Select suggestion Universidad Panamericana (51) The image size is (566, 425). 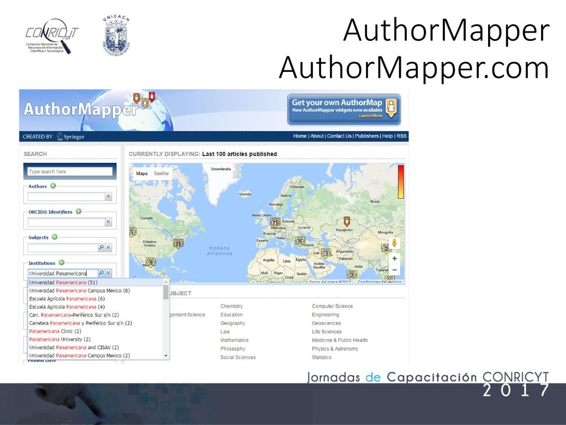[x=95, y=283]
